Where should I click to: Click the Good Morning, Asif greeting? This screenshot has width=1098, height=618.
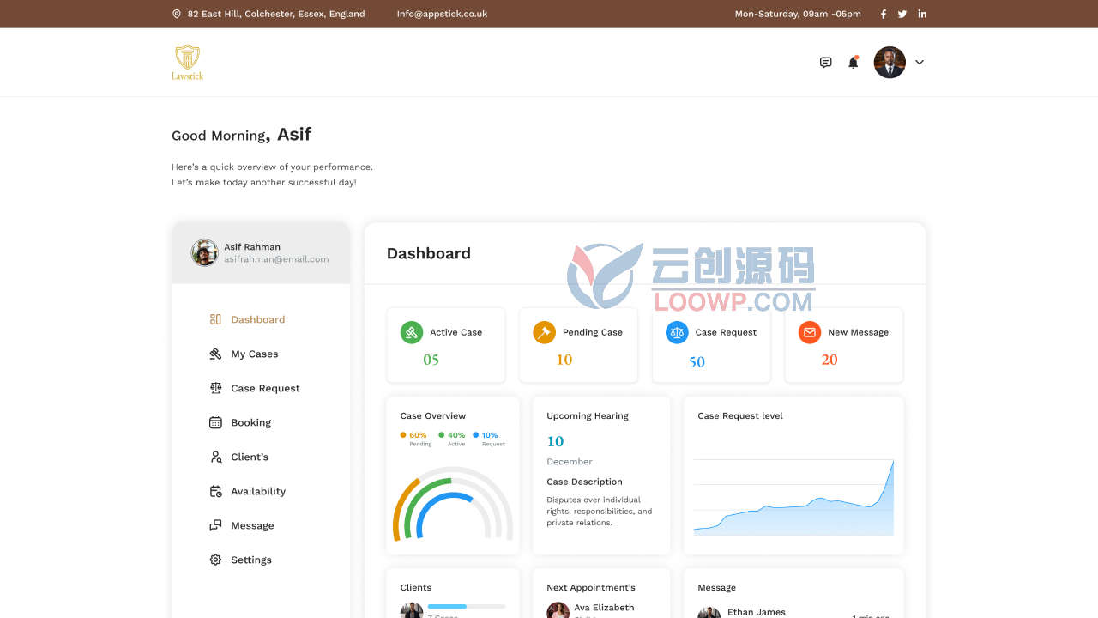click(241, 135)
